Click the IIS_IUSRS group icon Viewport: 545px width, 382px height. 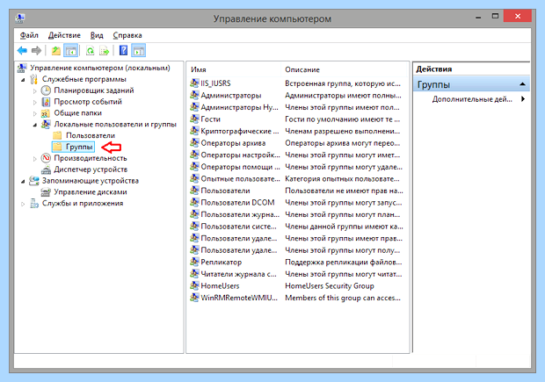(x=194, y=83)
